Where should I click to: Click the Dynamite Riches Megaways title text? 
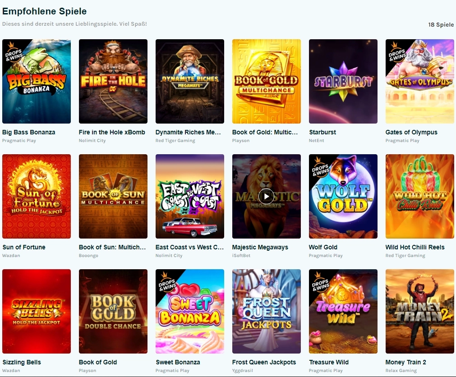click(188, 132)
